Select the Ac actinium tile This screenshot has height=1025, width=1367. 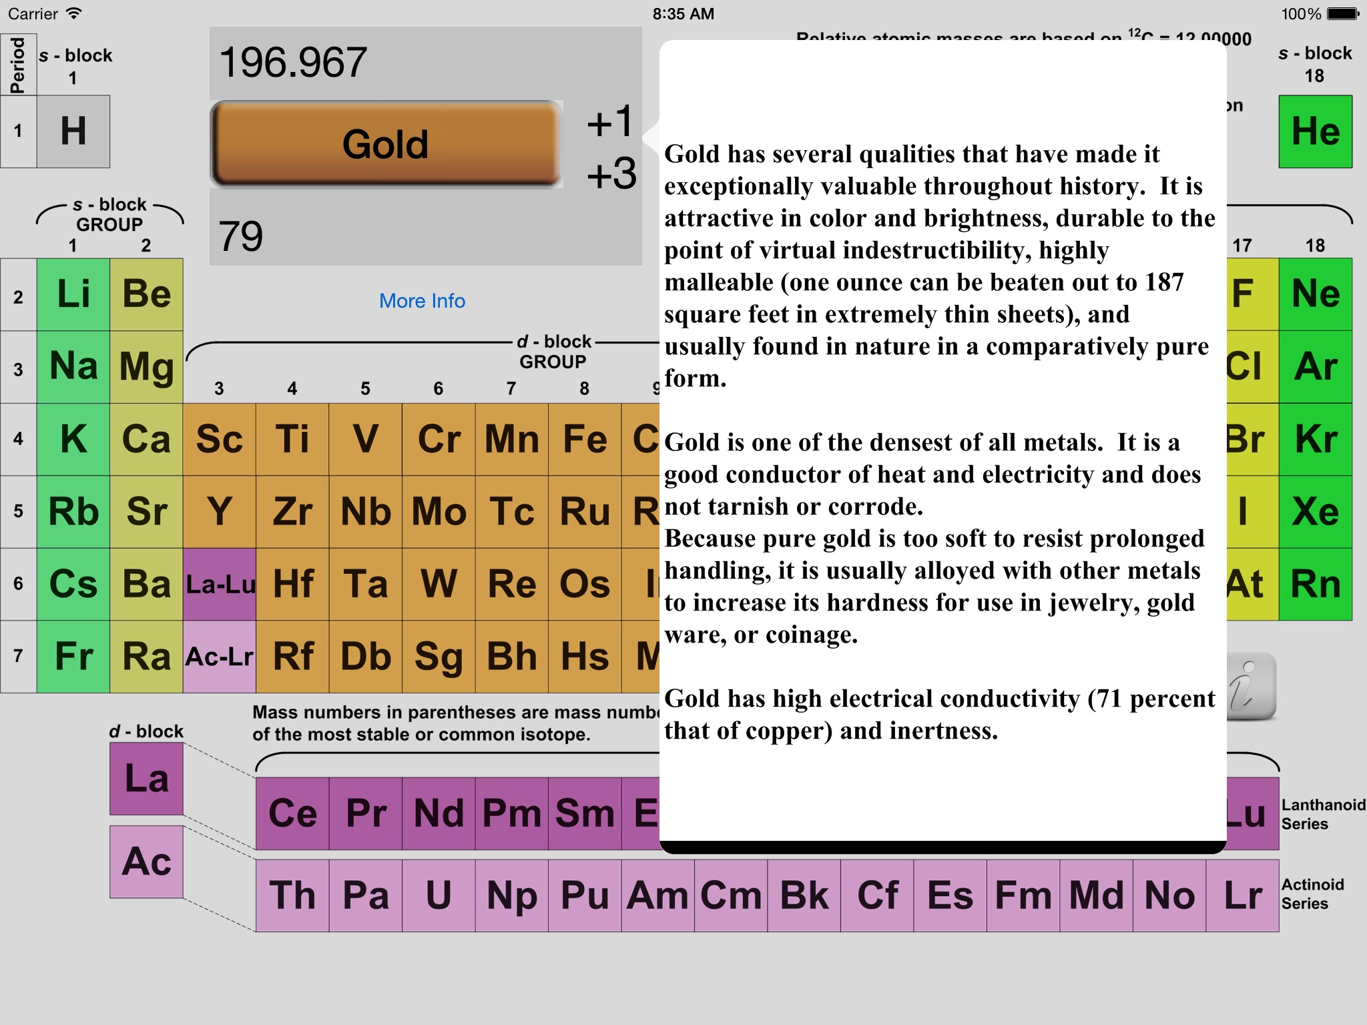tap(147, 862)
